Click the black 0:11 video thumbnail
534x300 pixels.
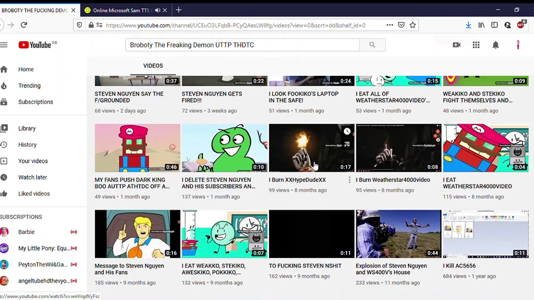(312, 234)
